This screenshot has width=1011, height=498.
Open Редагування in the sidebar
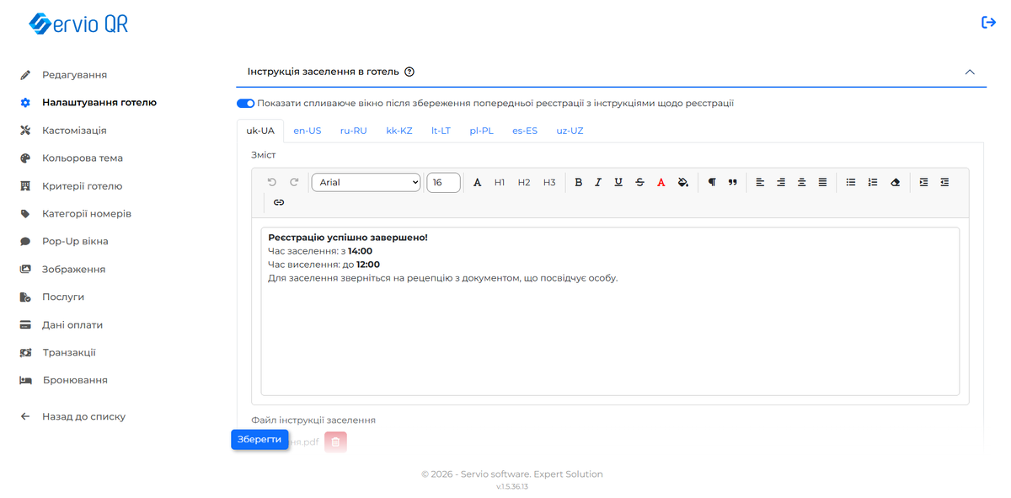point(74,75)
